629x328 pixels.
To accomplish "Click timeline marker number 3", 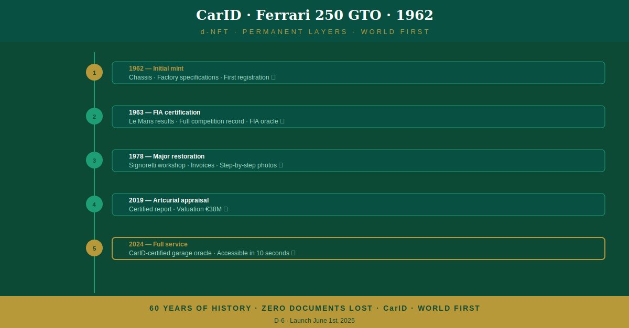I will coord(94,160).
